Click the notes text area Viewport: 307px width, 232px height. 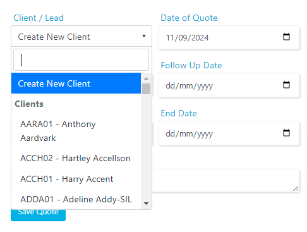tap(226, 181)
